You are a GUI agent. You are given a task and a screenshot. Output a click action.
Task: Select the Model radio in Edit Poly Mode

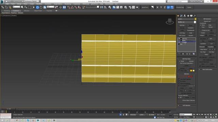pyautogui.click(x=180, y=61)
